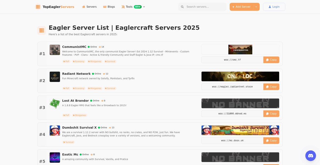Select the Minigames tag on Radiant Network

(x=95, y=88)
